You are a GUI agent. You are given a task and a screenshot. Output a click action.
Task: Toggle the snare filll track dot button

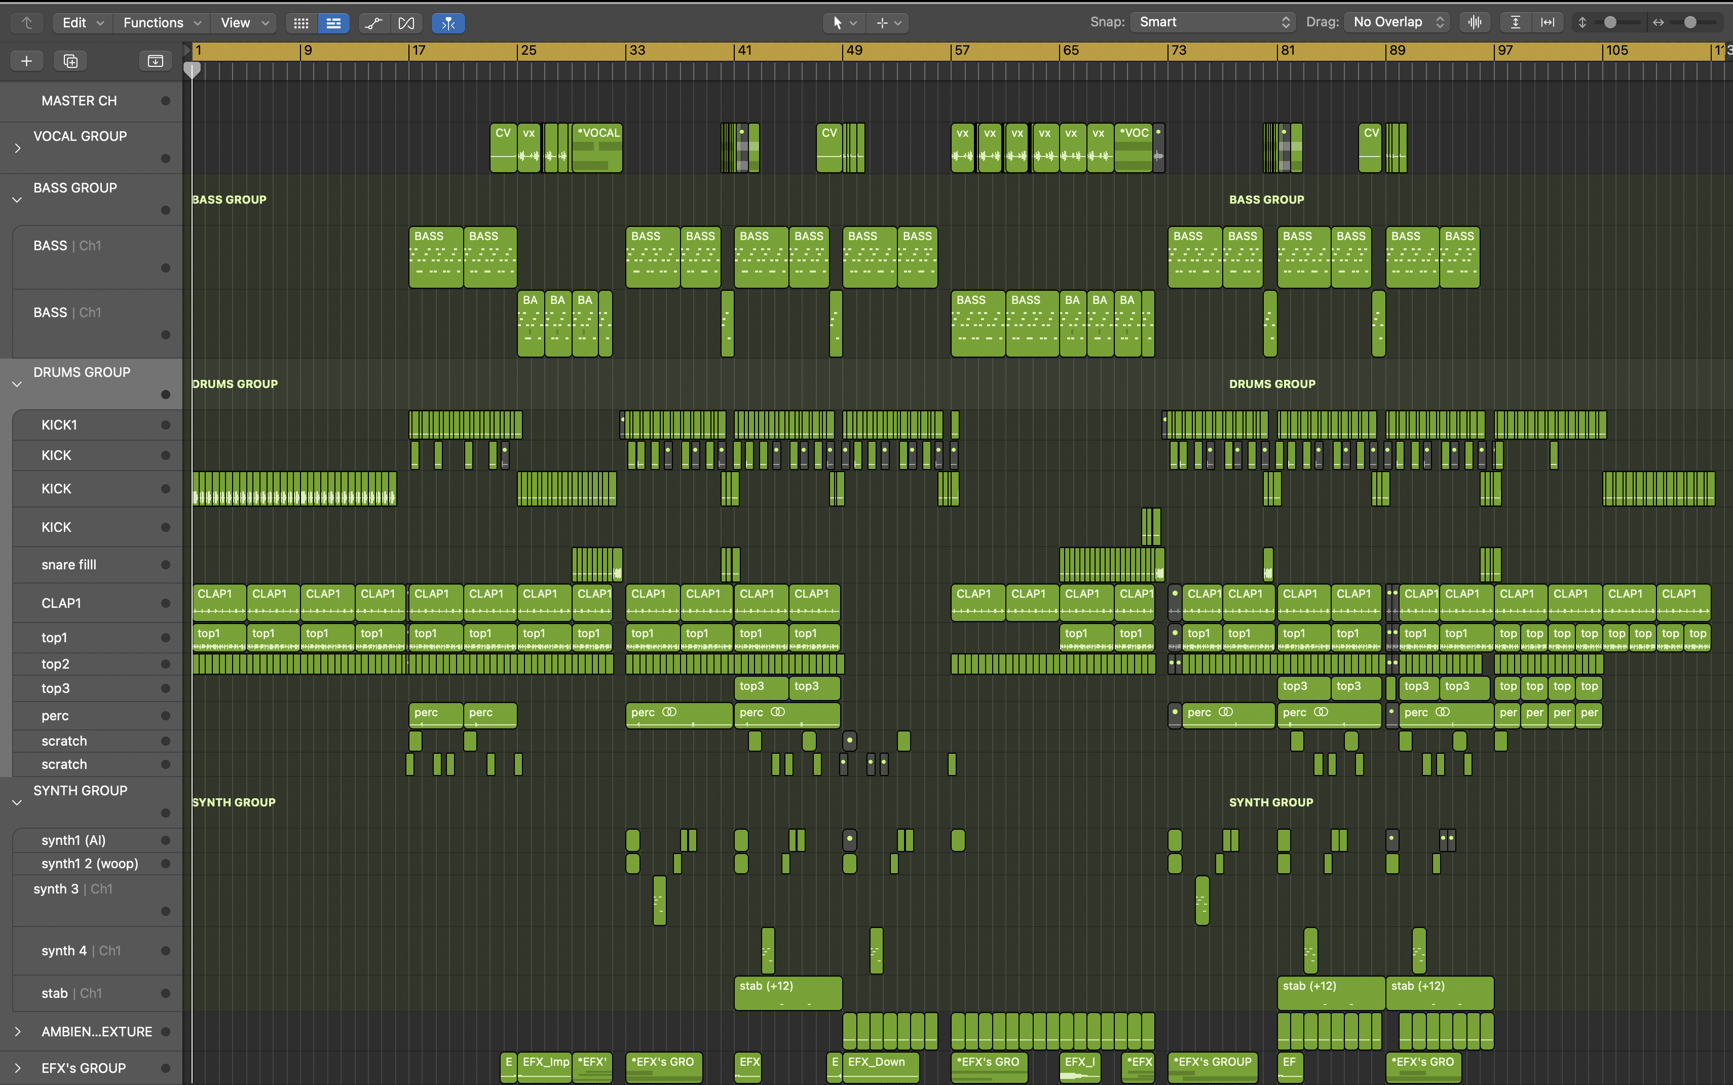coord(166,565)
